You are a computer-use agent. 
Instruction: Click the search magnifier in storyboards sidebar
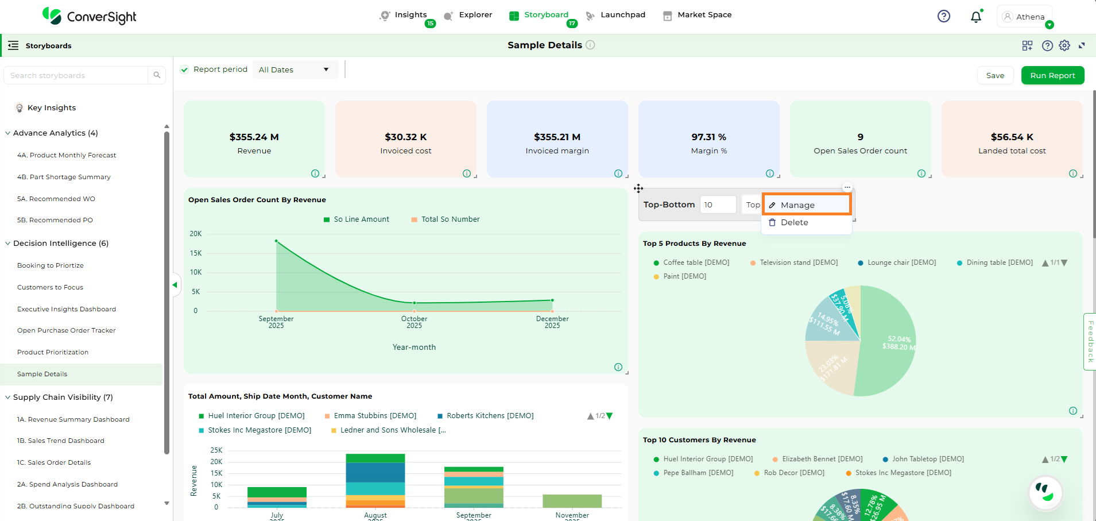coord(157,75)
